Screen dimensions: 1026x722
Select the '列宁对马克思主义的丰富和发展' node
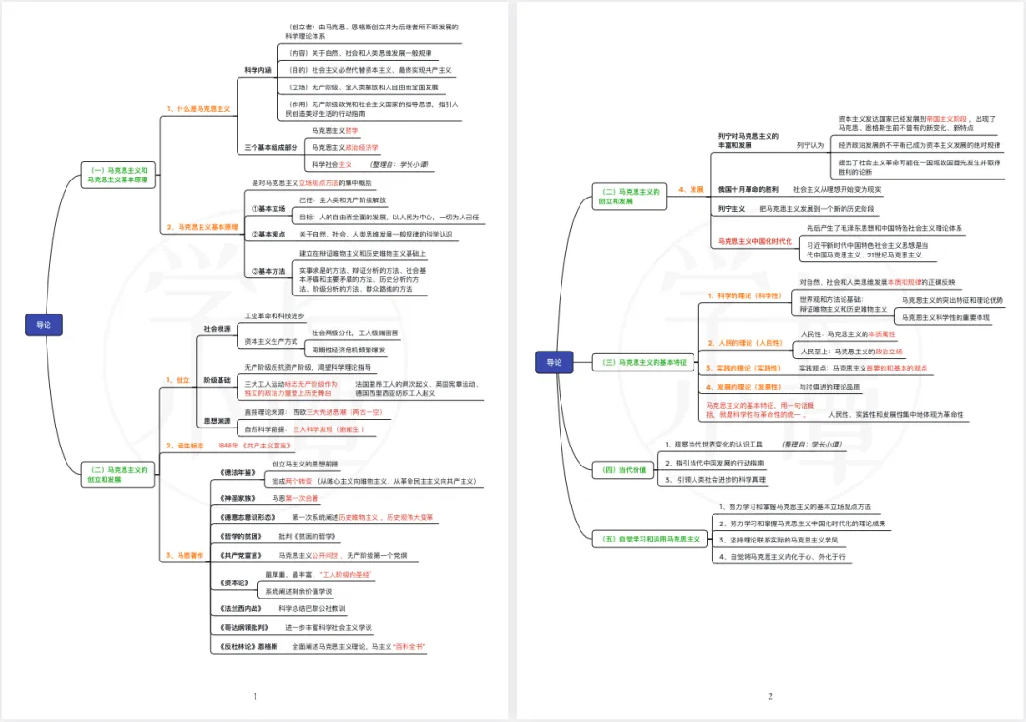[x=748, y=141]
